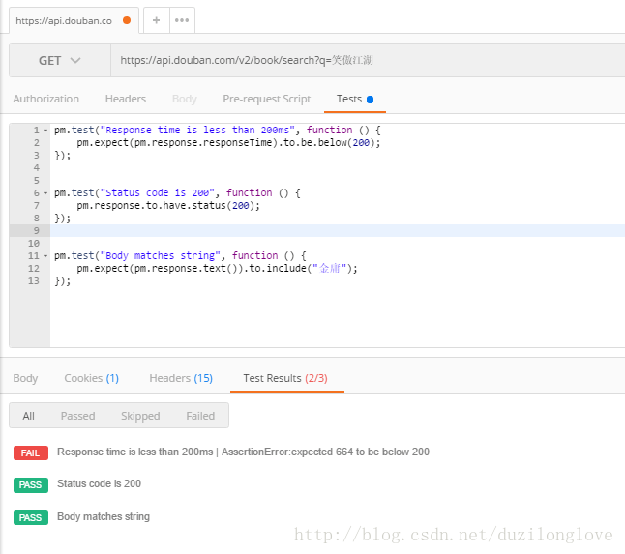Select the api.douban.co request tab

click(74, 20)
